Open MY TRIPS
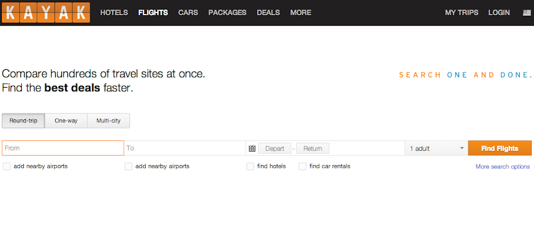The height and width of the screenshot is (234, 534). click(461, 13)
